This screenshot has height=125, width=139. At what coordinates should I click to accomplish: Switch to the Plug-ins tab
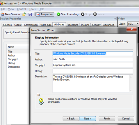click(85, 25)
